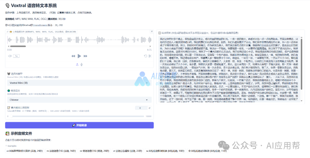Image resolution: width=310 pixels, height=158 pixels.
Task: Click the audio waveform display
Action: pos(79,40)
